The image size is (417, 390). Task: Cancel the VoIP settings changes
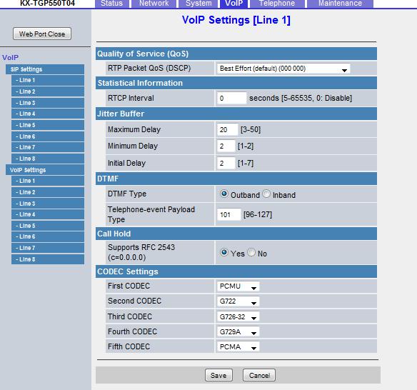pos(259,375)
